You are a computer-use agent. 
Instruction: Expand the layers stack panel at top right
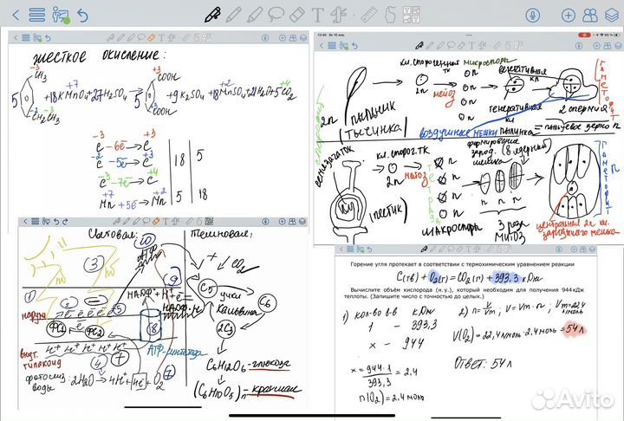point(612,15)
